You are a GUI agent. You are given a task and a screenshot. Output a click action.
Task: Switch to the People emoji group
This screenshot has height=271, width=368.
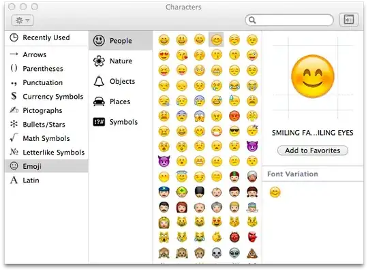[x=121, y=41]
